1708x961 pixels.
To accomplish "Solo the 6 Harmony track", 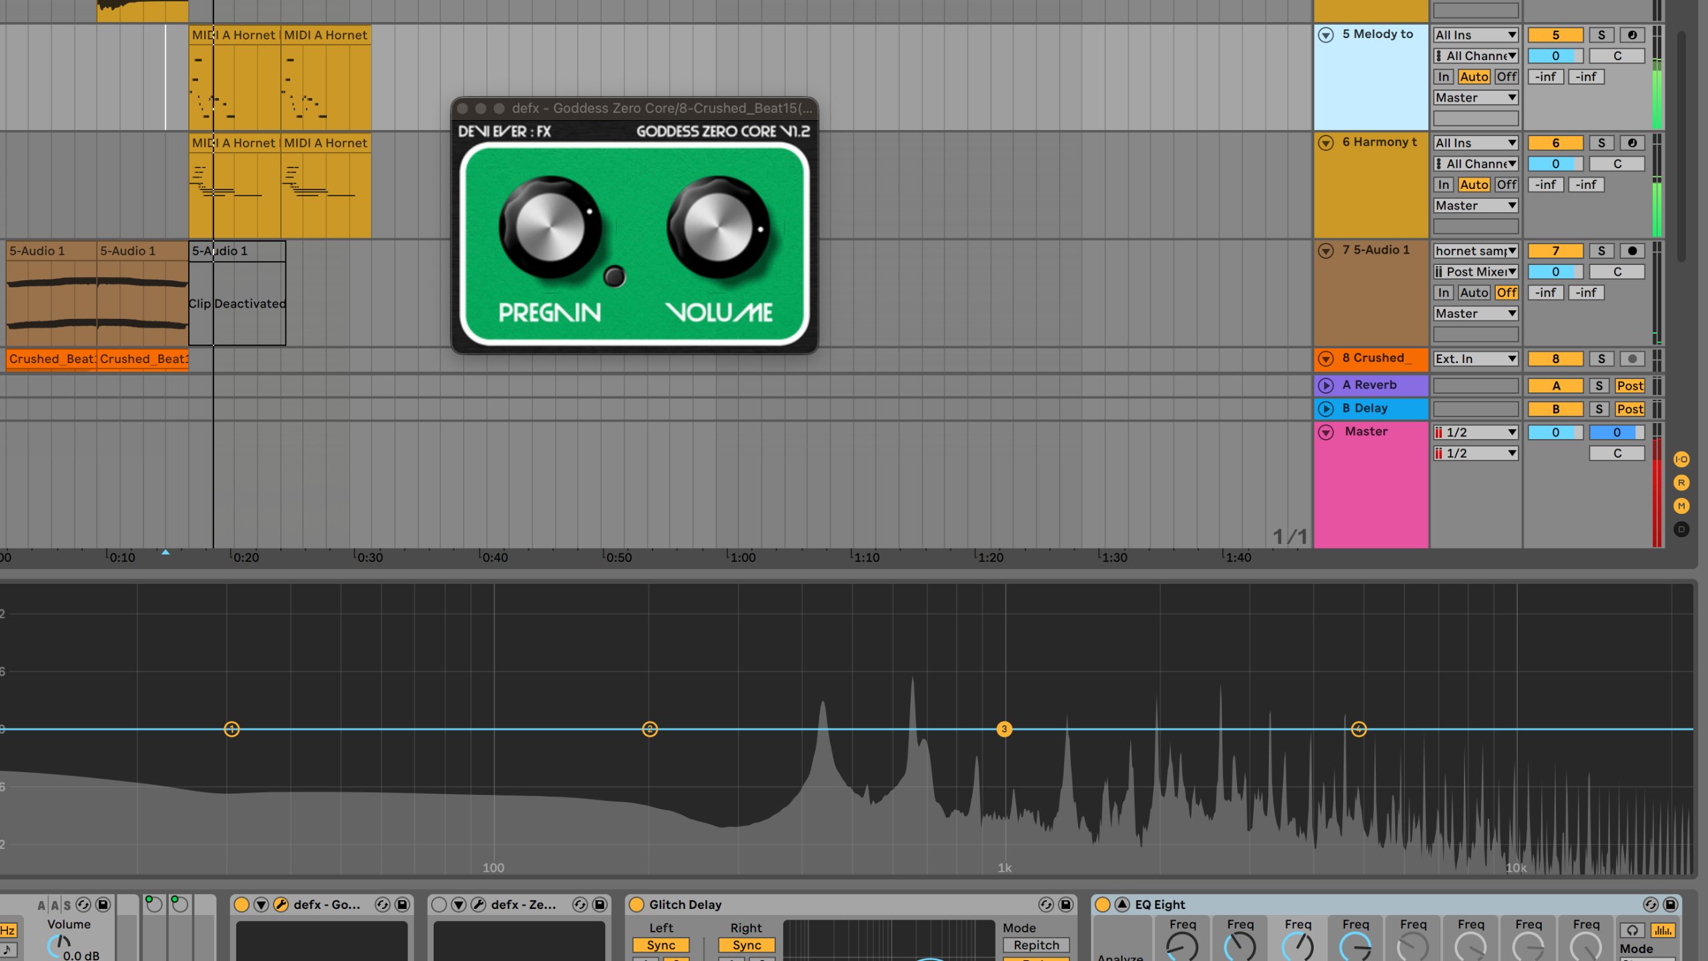I will pyautogui.click(x=1601, y=143).
